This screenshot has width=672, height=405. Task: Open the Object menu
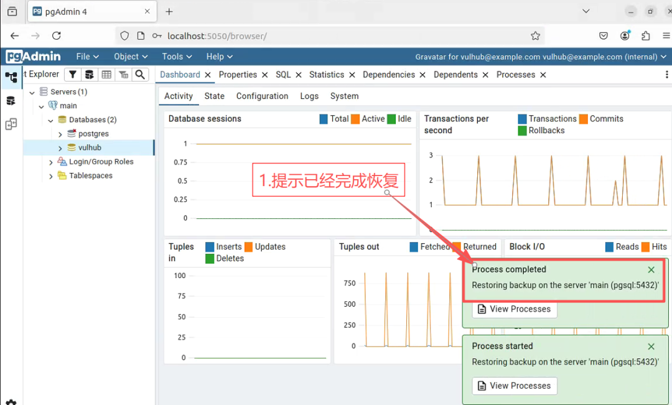click(x=131, y=57)
